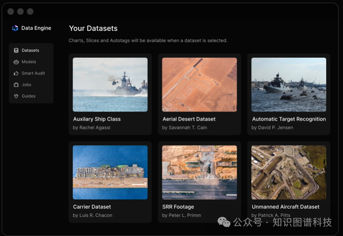The image size is (343, 236).
Task: Open the Auxilary Ship Class thumbnail
Action: [x=110, y=85]
